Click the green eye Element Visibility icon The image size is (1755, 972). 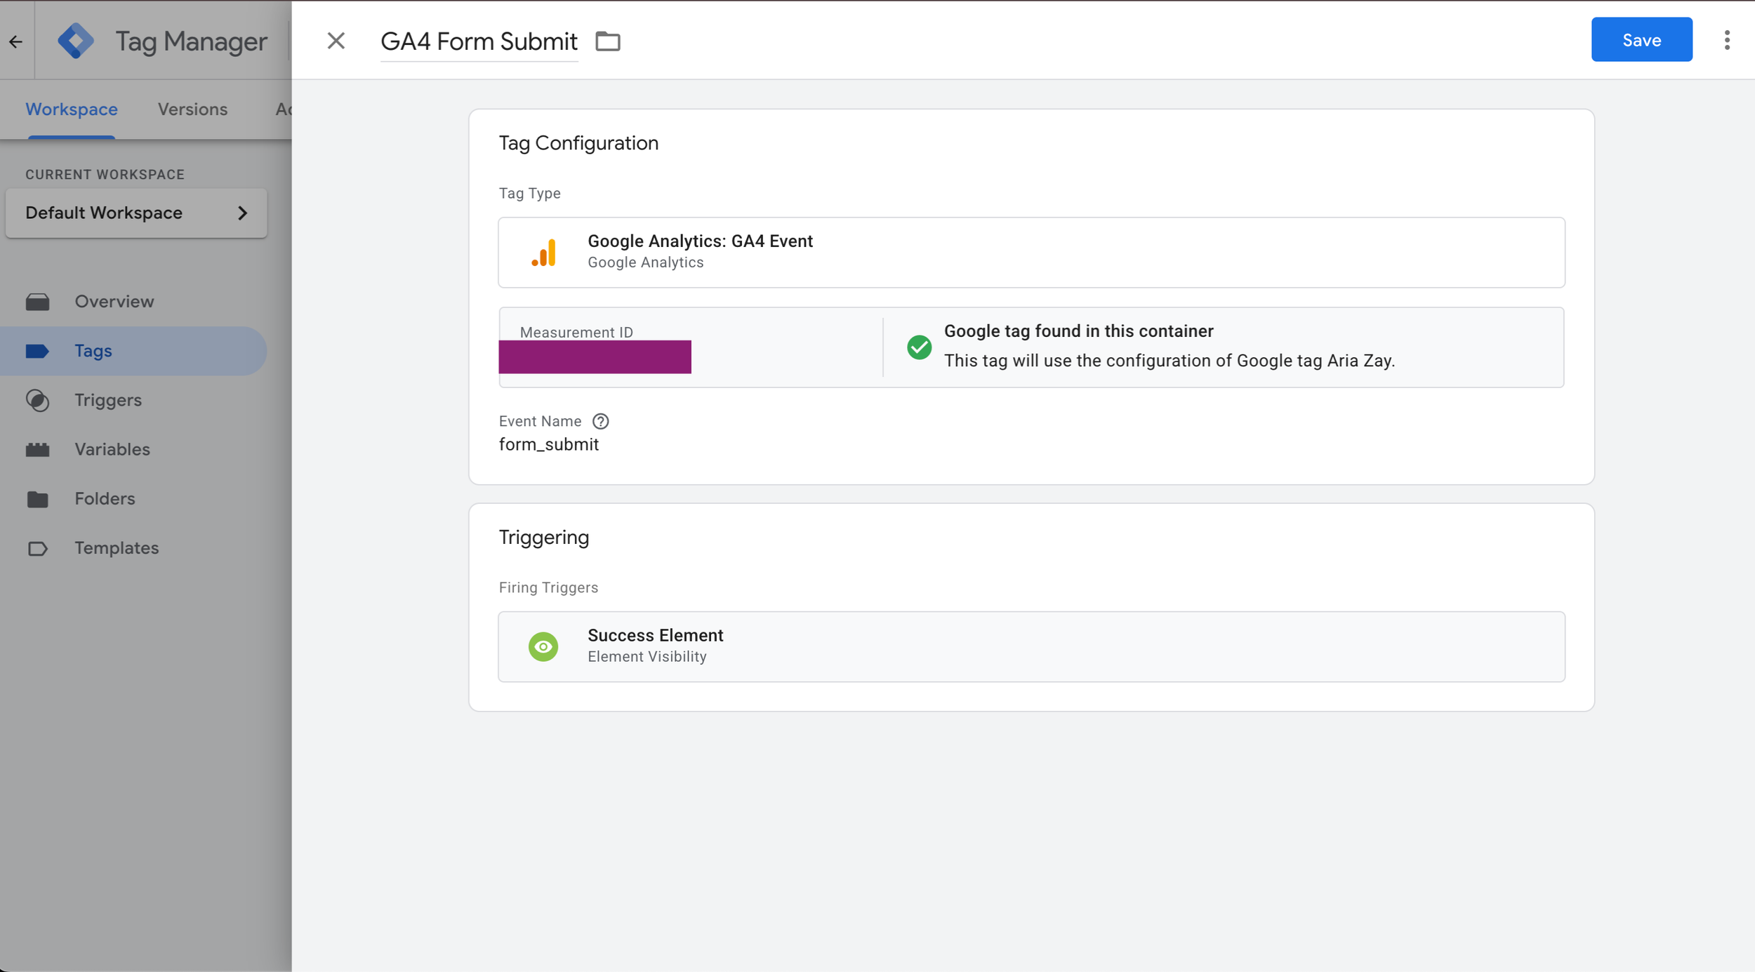coord(543,646)
